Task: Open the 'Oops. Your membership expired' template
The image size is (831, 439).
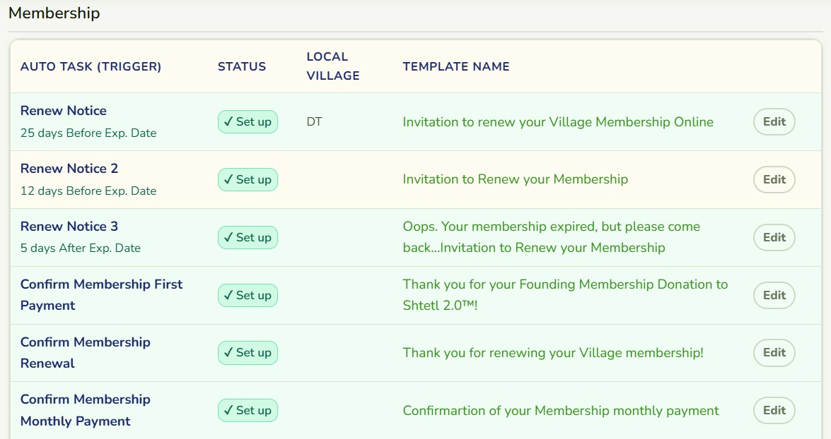Action: coord(551,237)
